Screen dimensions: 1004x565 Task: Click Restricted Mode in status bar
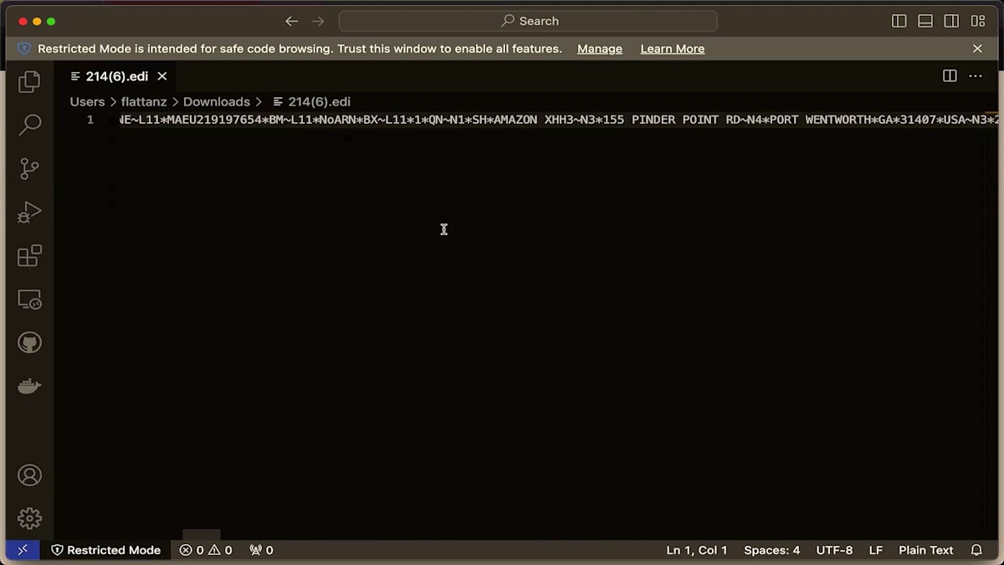(x=105, y=550)
